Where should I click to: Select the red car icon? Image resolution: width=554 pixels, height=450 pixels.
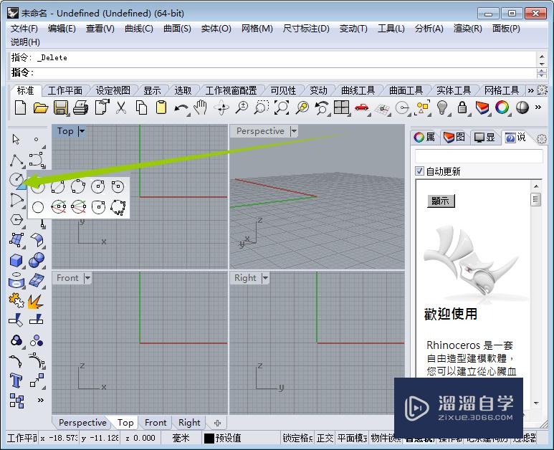tap(361, 107)
